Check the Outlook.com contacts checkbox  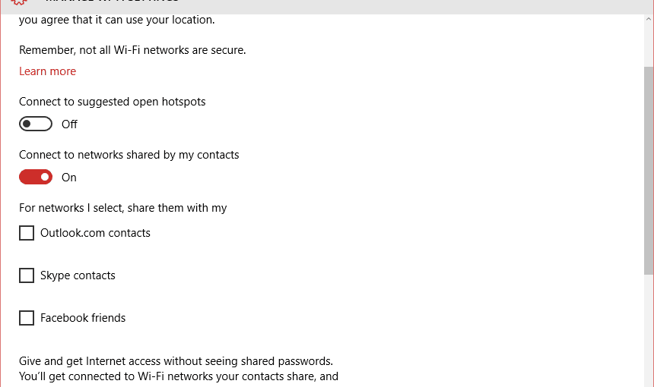pyautogui.click(x=27, y=233)
